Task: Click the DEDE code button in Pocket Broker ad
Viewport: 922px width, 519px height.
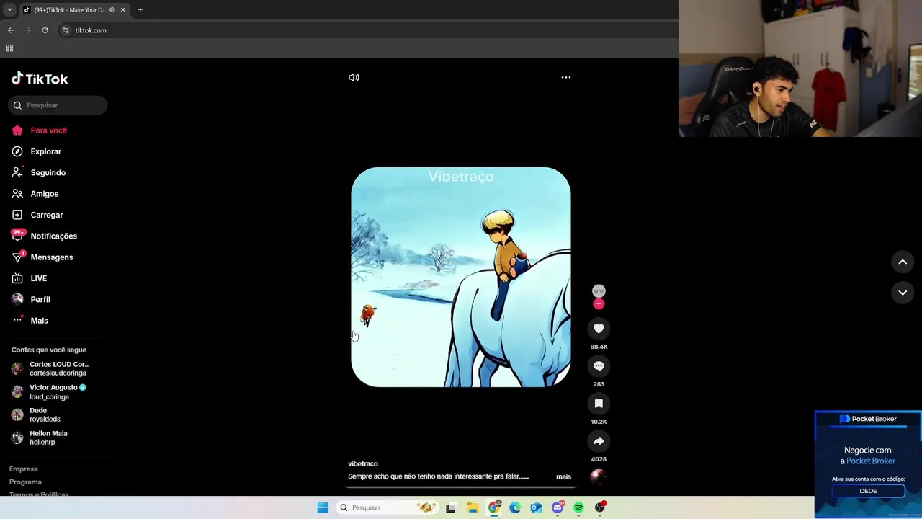Action: pos(868,491)
